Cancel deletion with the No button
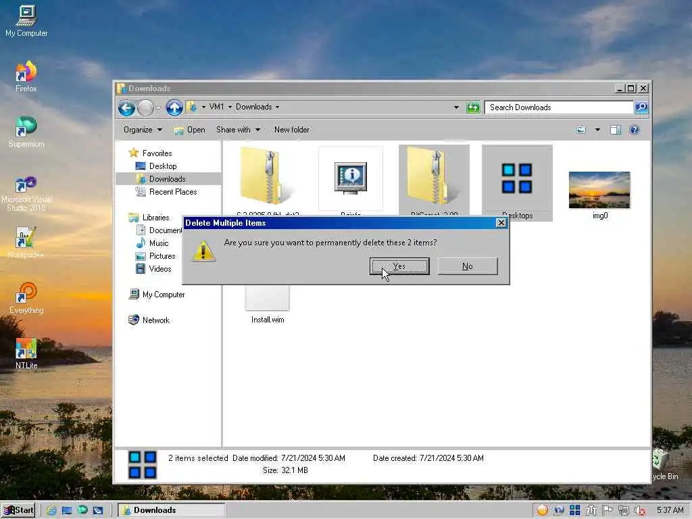 (468, 266)
